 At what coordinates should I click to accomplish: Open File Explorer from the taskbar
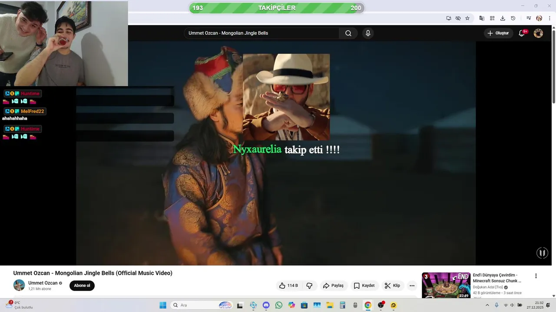(x=330, y=305)
